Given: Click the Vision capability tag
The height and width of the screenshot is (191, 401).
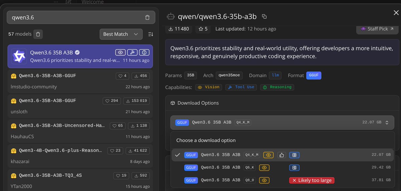Looking at the screenshot, I should click(x=209, y=87).
